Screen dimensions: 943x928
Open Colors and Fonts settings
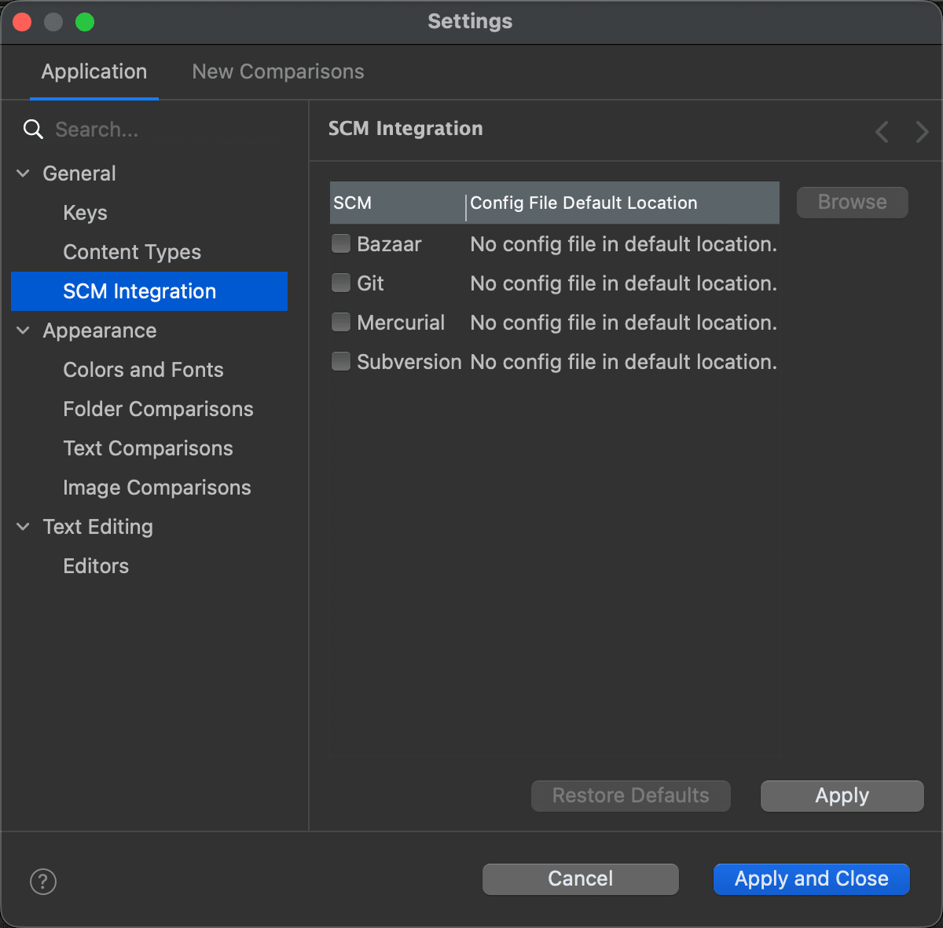(143, 370)
